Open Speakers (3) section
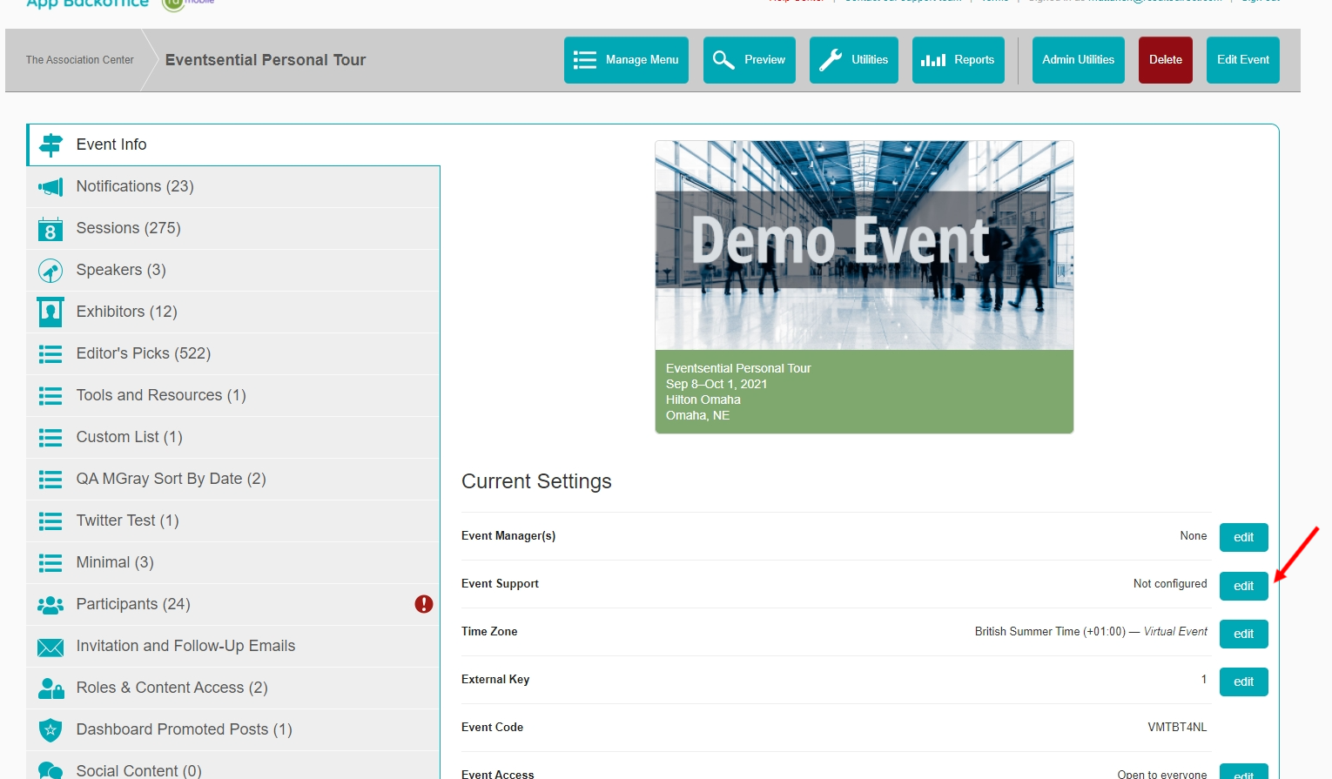Image resolution: width=1332 pixels, height=779 pixels. 233,270
